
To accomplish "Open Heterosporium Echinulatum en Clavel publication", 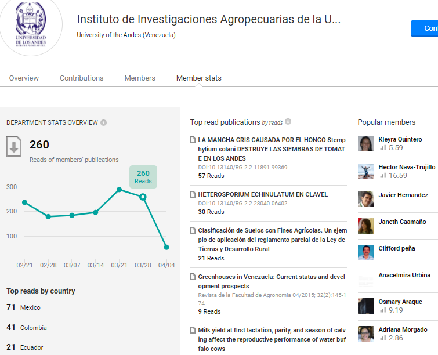I will (x=263, y=194).
